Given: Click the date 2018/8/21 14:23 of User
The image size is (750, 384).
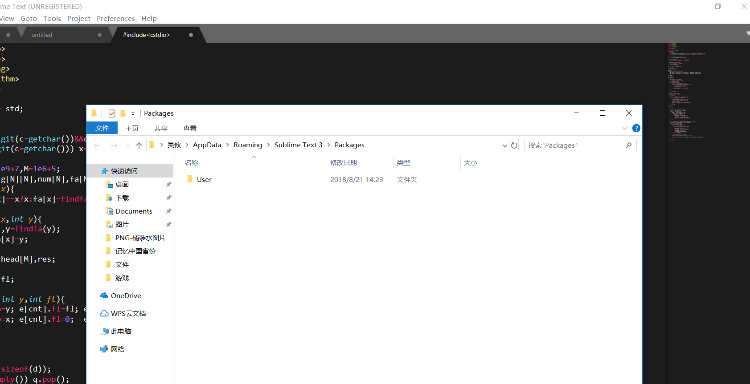Looking at the screenshot, I should click(x=357, y=179).
